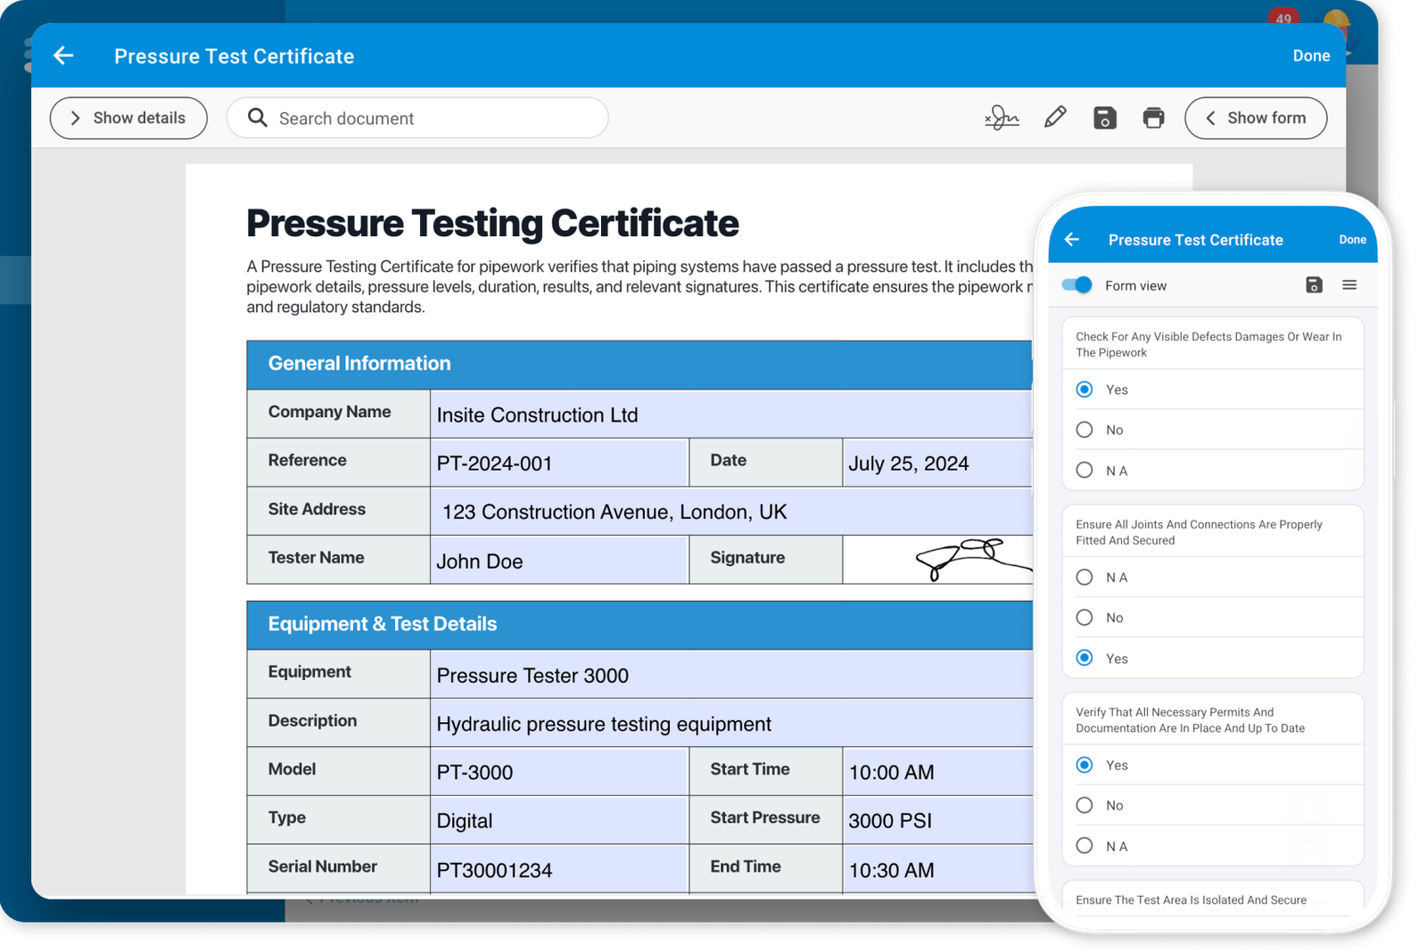The width and height of the screenshot is (1427, 952).
Task: Tap Done on the mobile form panel
Action: tap(1352, 239)
